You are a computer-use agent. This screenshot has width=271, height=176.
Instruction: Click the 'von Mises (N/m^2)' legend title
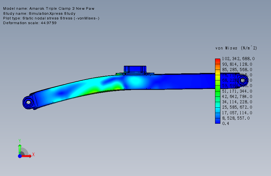236,48
